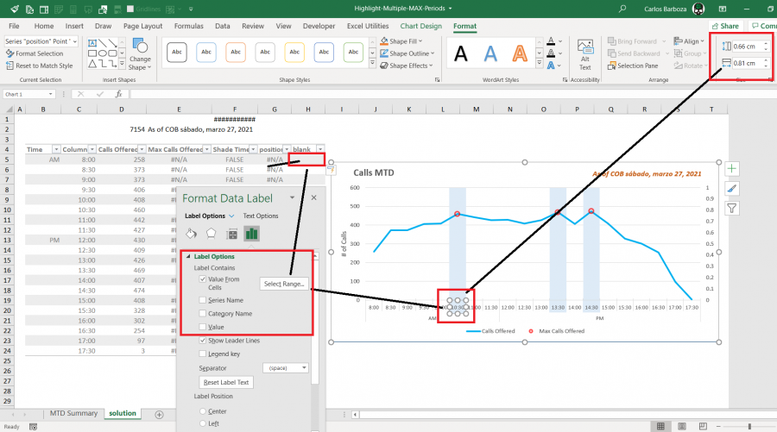Click Format Selection in Current Selection group
Screen dimensions: 777x432
coord(35,53)
